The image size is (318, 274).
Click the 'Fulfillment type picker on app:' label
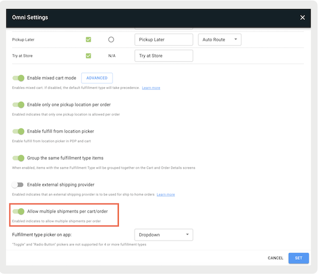(x=42, y=235)
